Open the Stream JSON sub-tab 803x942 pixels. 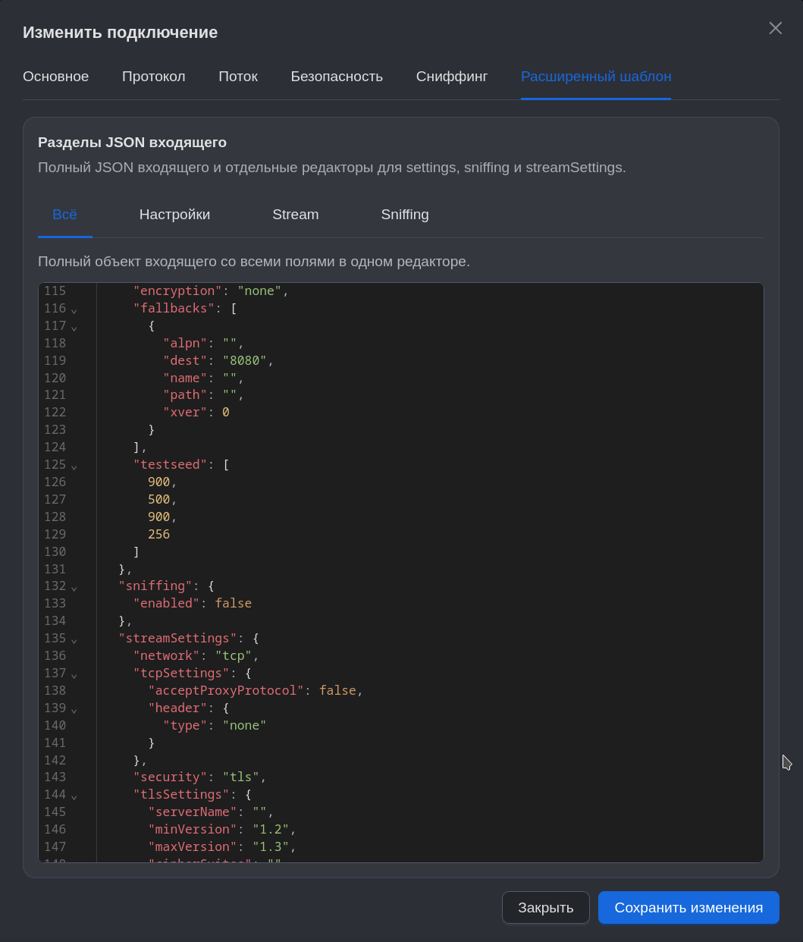(296, 215)
